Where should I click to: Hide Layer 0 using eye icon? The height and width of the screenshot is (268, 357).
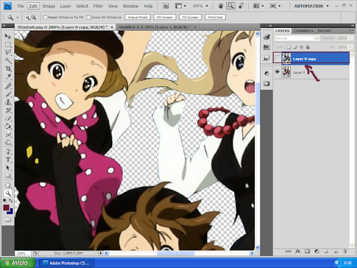277,72
